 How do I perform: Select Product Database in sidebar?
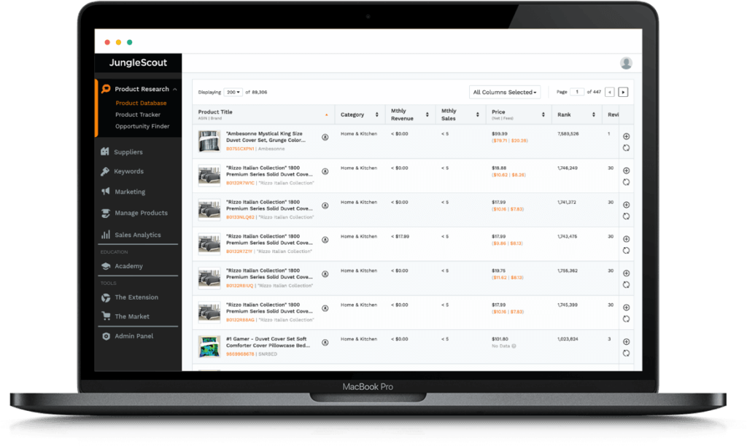tap(141, 103)
